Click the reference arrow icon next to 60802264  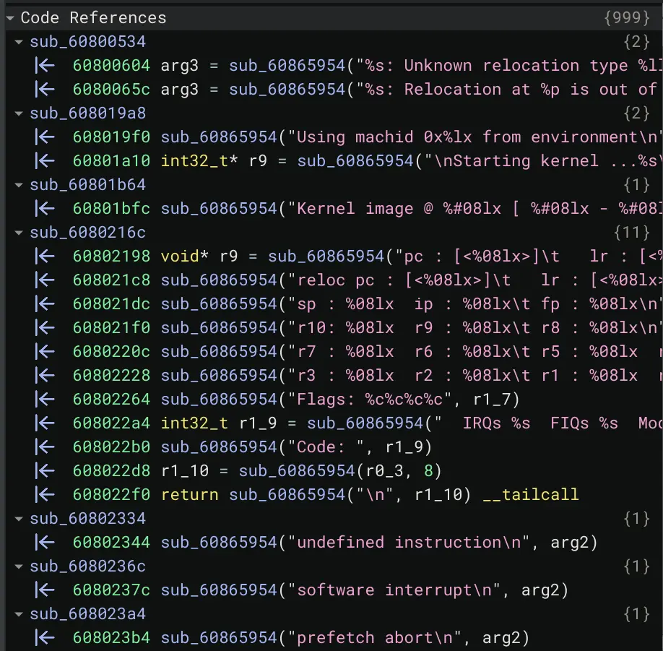[45, 400]
